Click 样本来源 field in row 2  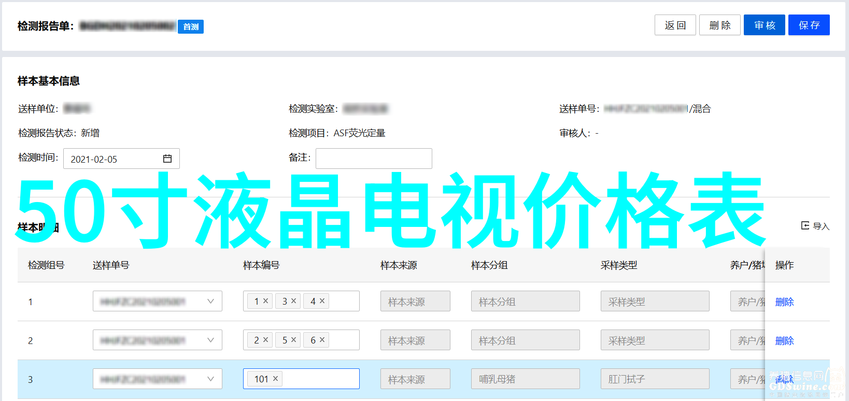pos(415,340)
